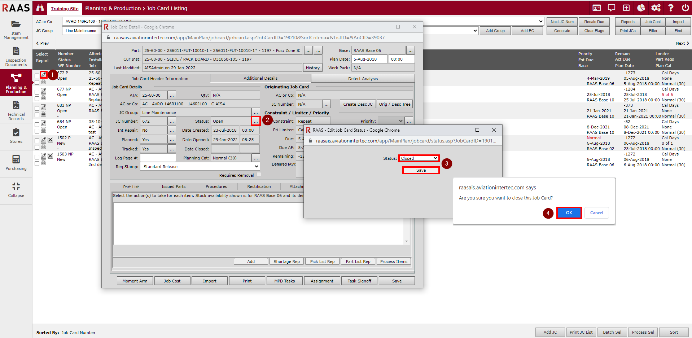Click the question mark help icon

671,8
